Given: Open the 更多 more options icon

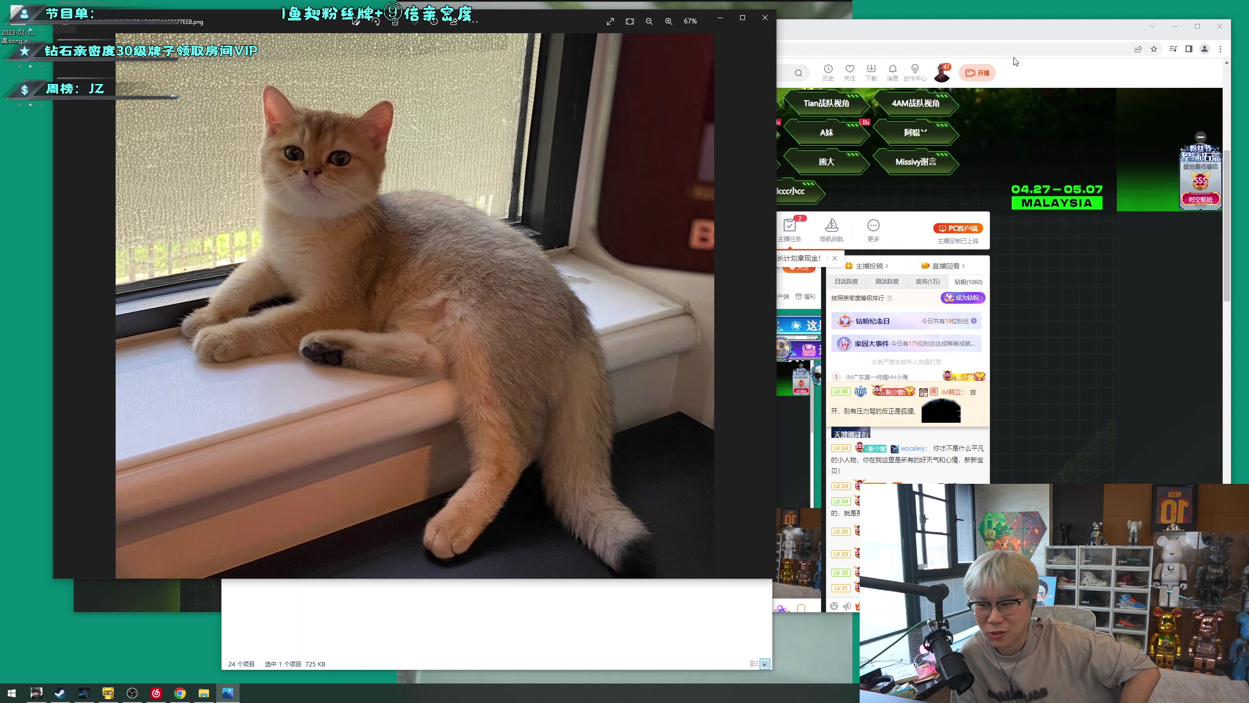Looking at the screenshot, I should (x=873, y=229).
